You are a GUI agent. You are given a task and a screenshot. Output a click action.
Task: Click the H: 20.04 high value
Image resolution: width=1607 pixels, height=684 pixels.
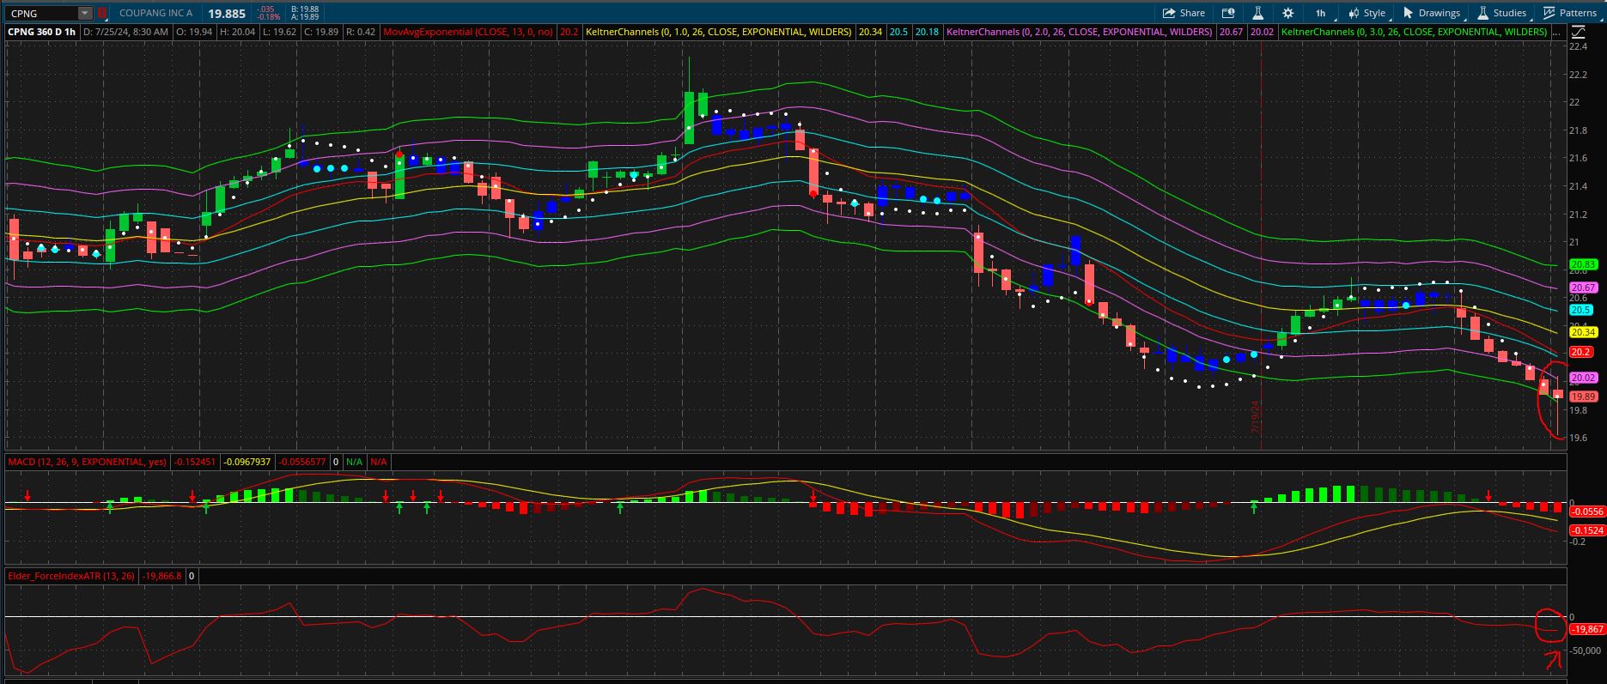tap(237, 32)
